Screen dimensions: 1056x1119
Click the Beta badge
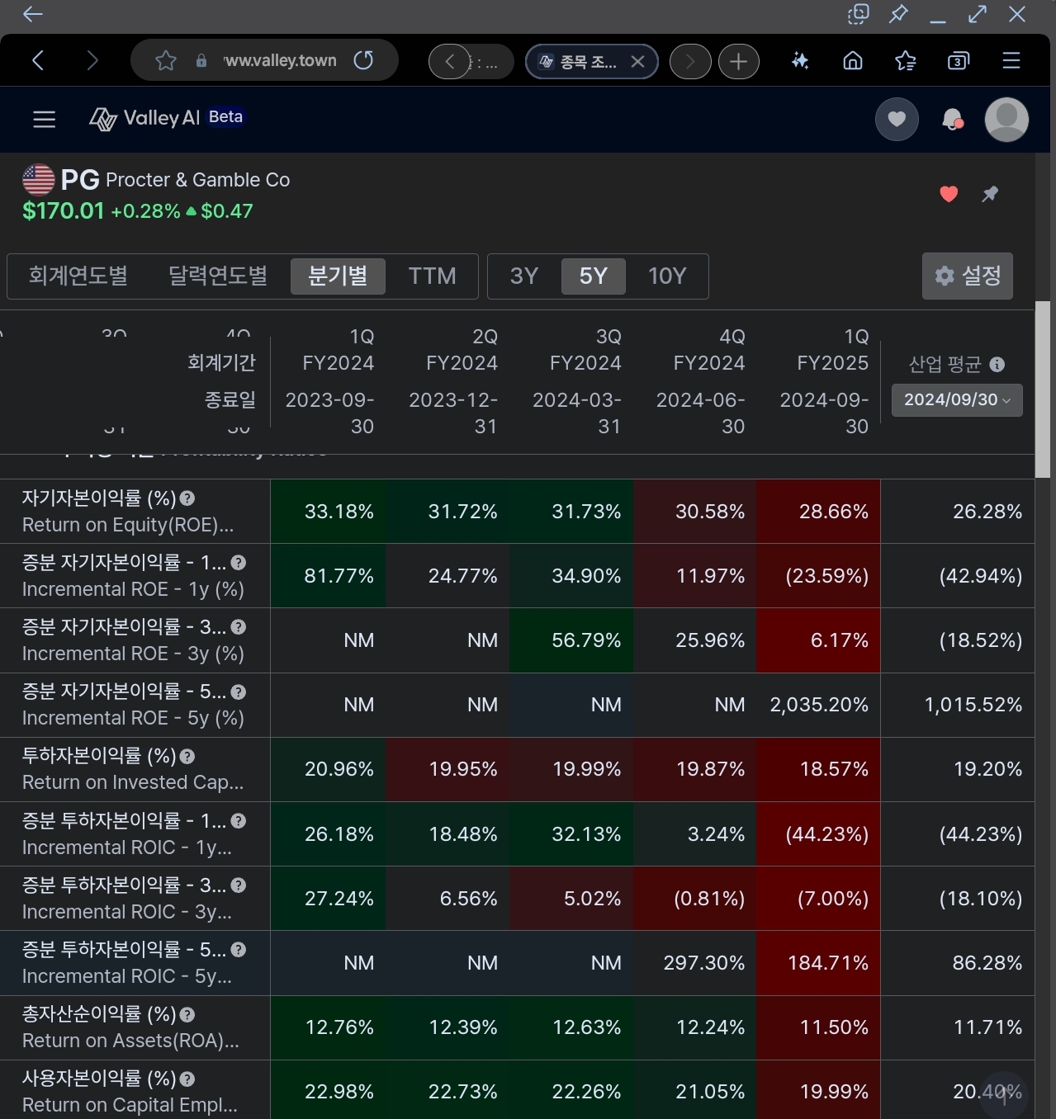(225, 116)
